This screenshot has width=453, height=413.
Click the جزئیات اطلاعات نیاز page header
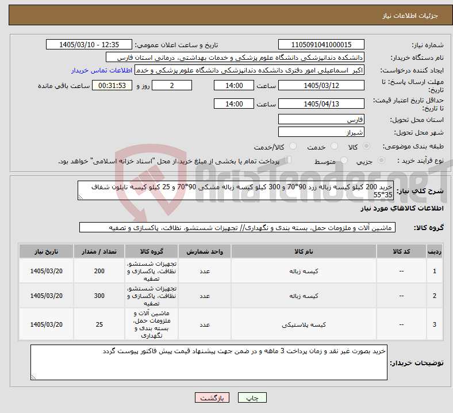pyautogui.click(x=410, y=16)
